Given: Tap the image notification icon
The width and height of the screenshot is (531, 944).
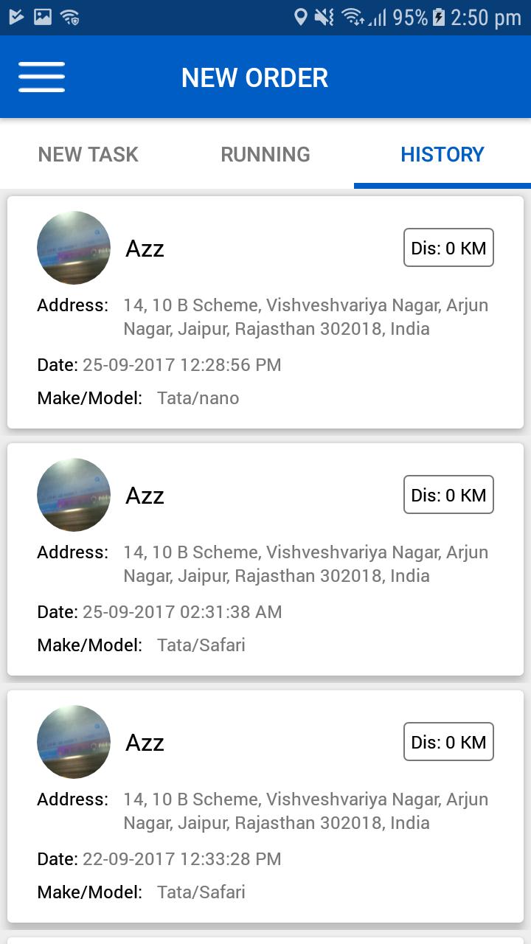Looking at the screenshot, I should [x=43, y=17].
